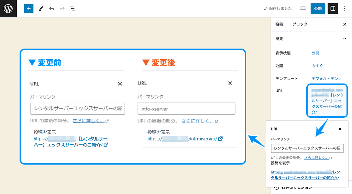Collapse the 概要 section chevron

344,39
